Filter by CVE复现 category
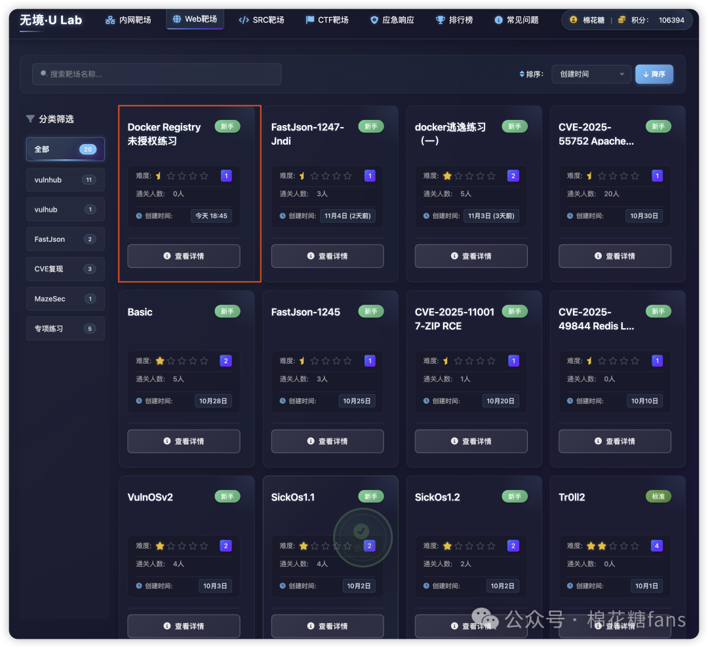The width and height of the screenshot is (708, 648). (66, 269)
